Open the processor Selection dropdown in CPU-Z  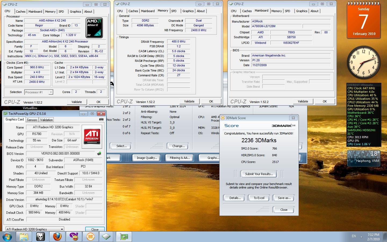point(39,92)
